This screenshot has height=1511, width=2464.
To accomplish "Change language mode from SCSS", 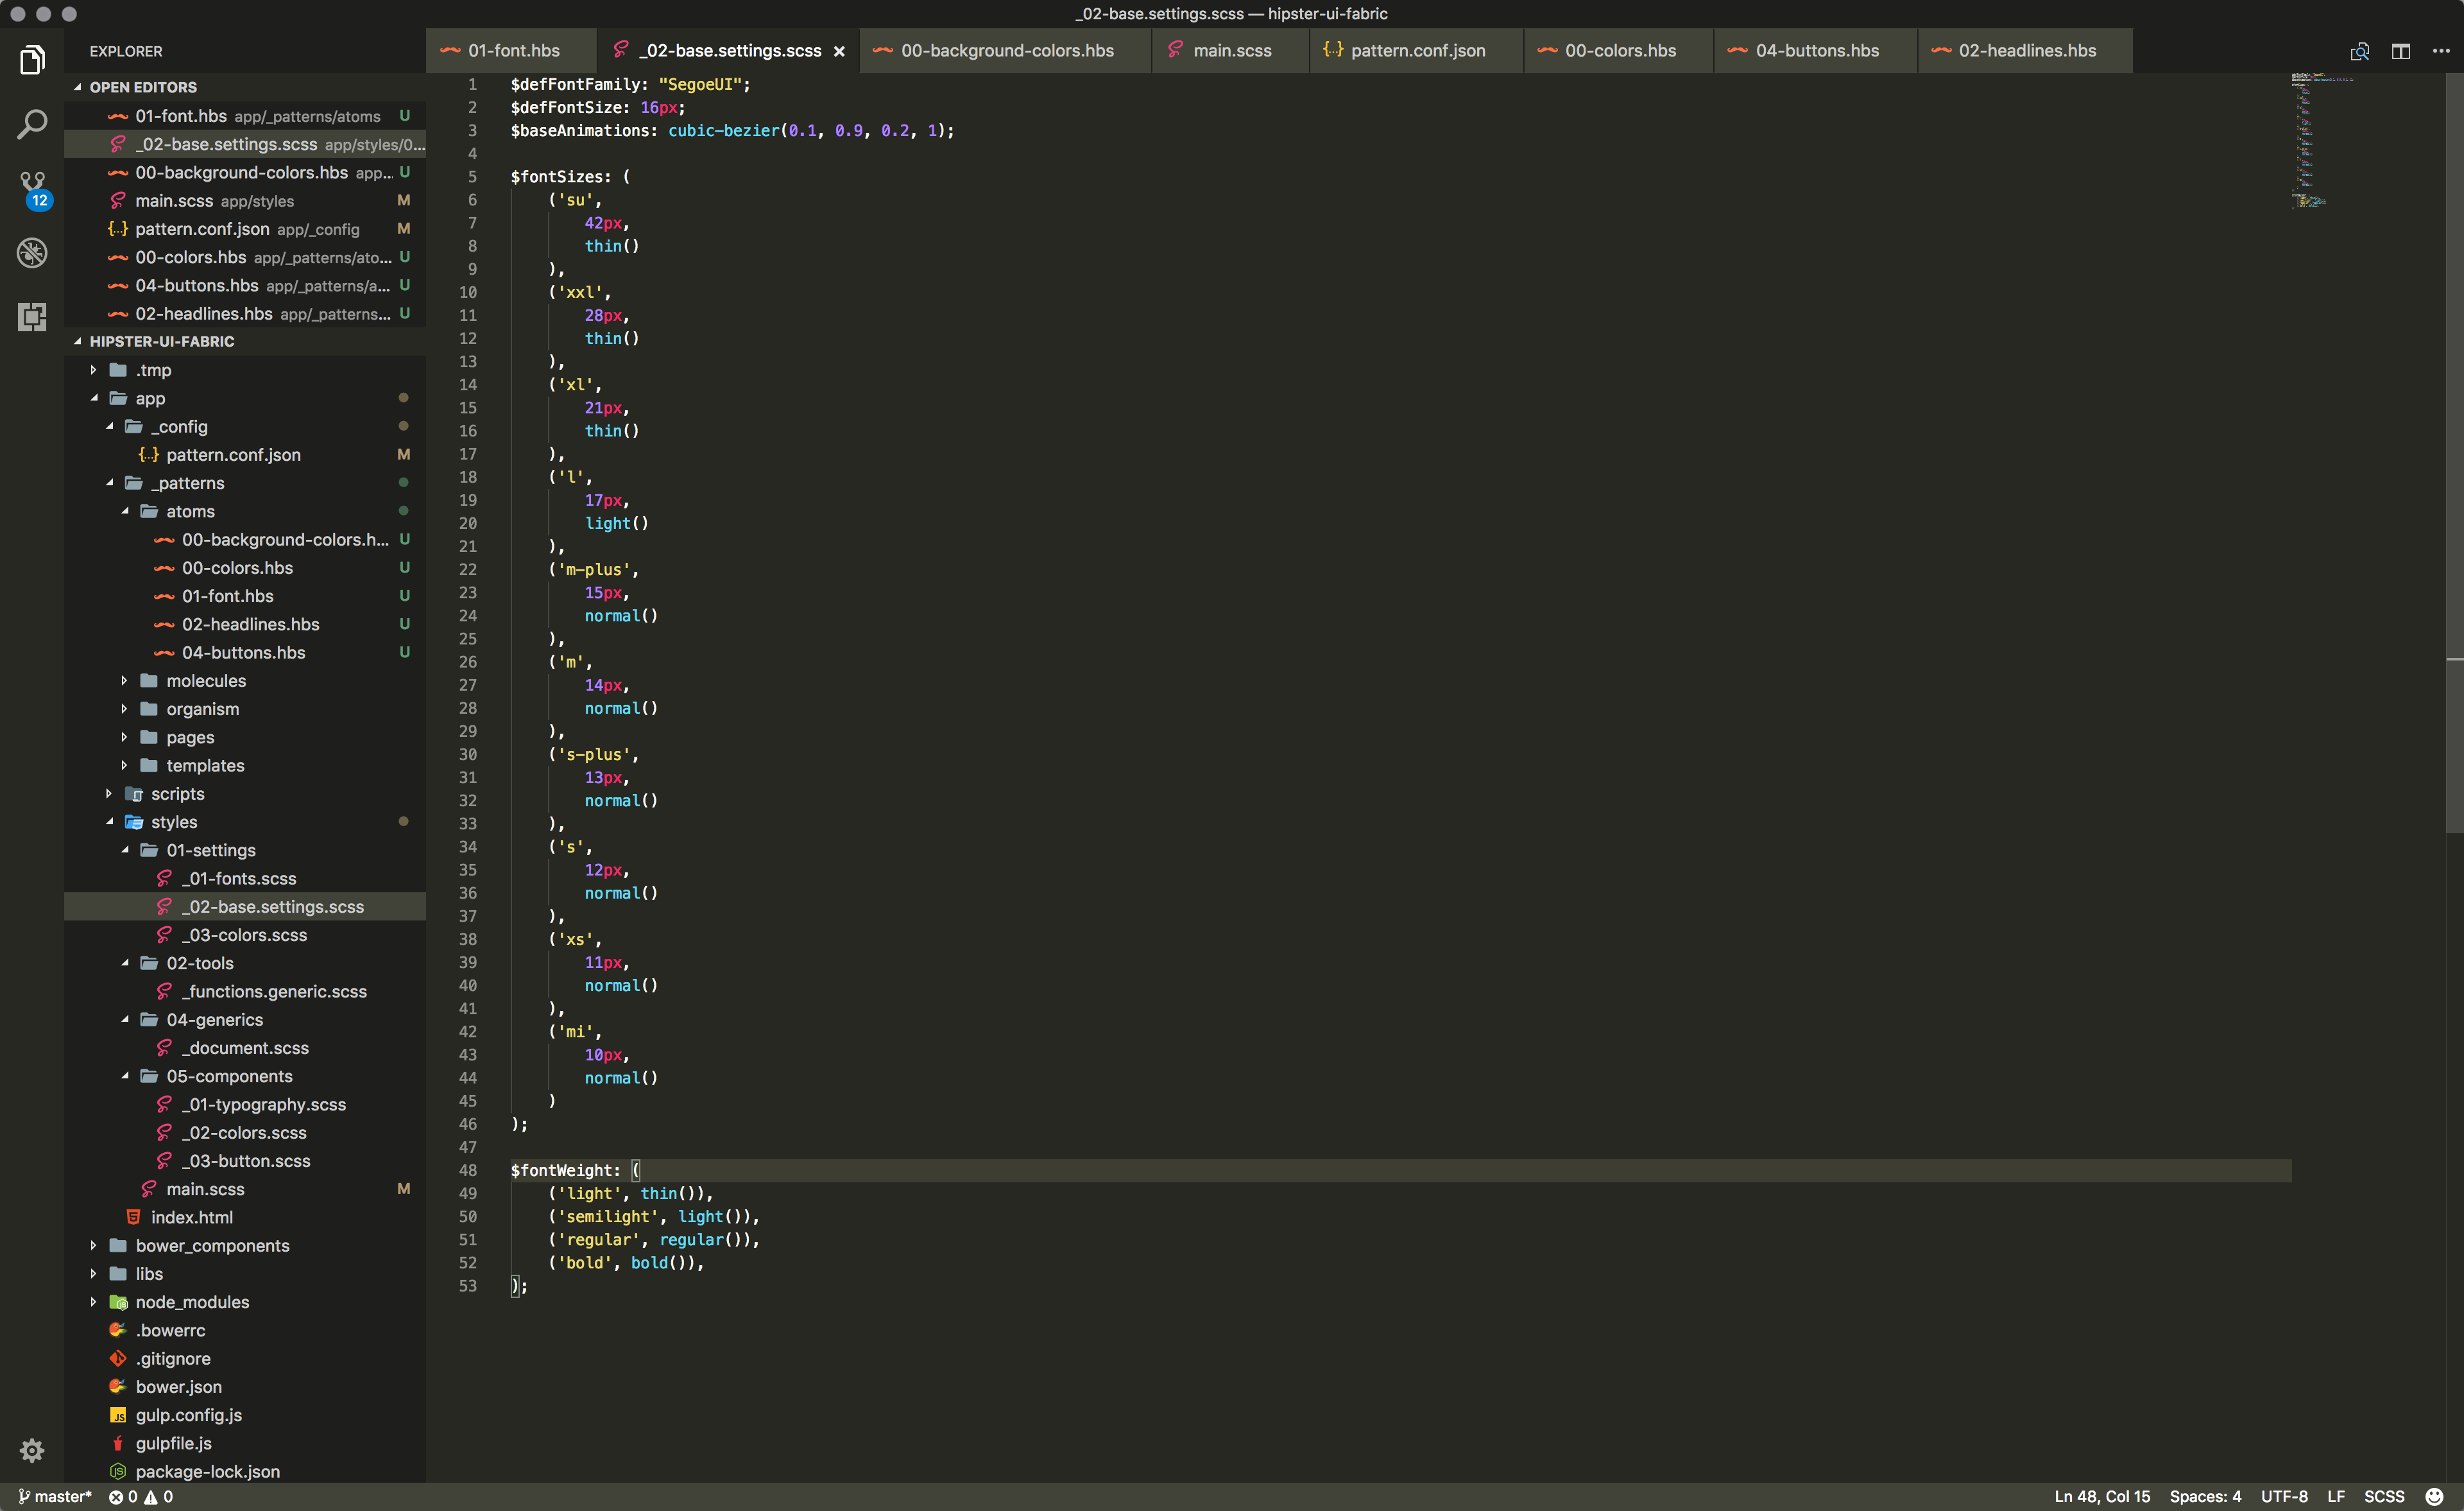I will pyautogui.click(x=2383, y=1496).
